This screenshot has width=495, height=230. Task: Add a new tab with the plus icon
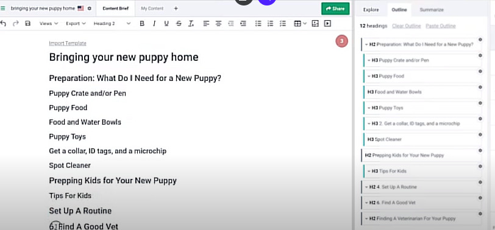(176, 9)
